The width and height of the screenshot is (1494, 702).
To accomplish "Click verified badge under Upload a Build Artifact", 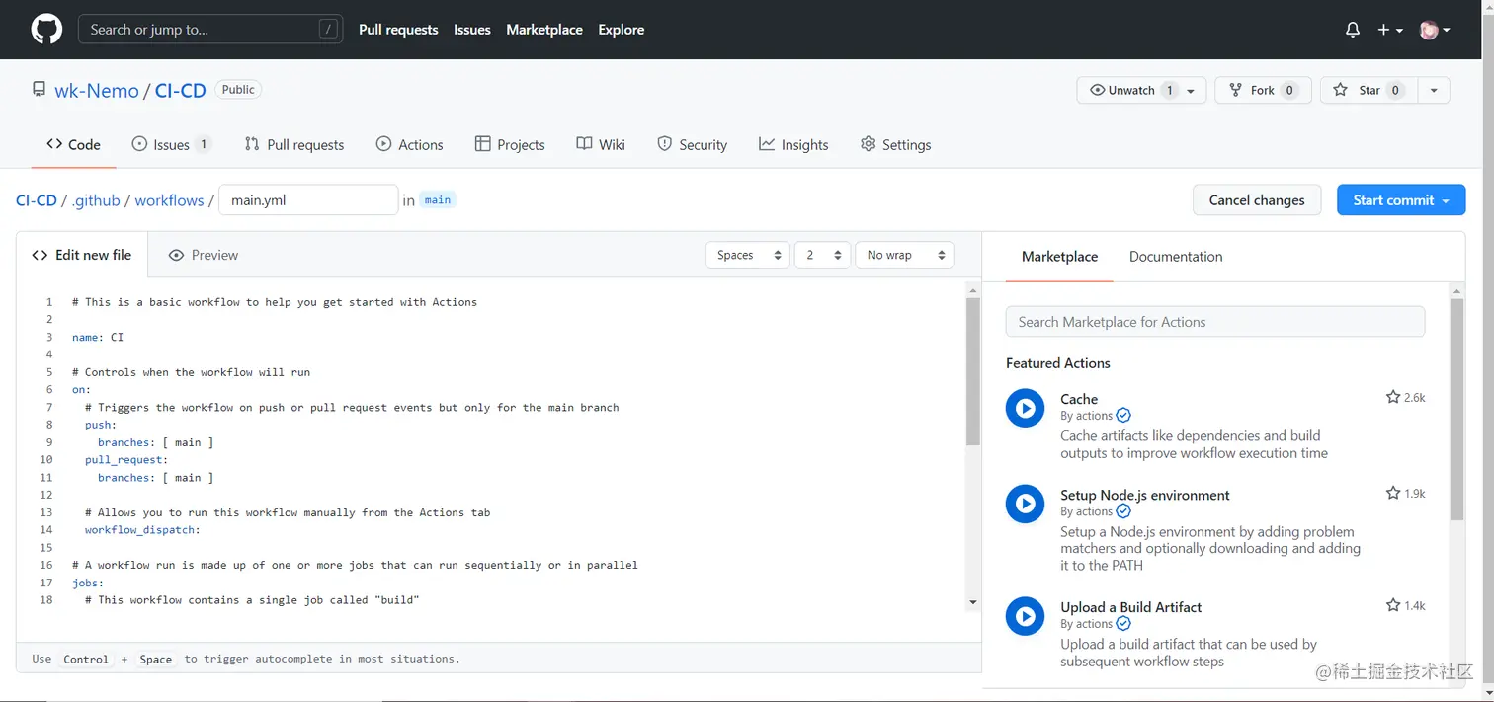I will pos(1123,624).
